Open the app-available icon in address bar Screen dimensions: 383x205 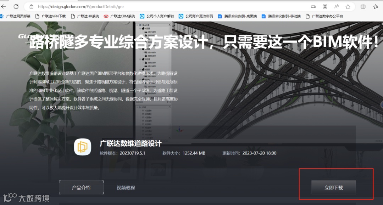(313, 7)
